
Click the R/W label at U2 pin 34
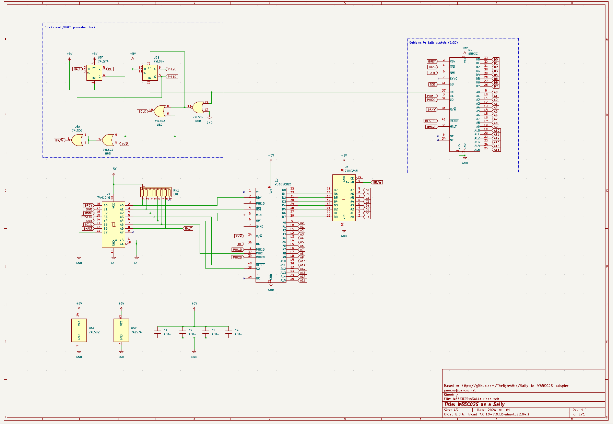point(239,236)
